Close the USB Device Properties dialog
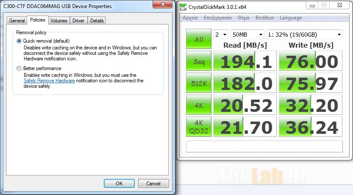Image resolution: width=353 pixels, height=195 pixels. [x=163, y=4]
